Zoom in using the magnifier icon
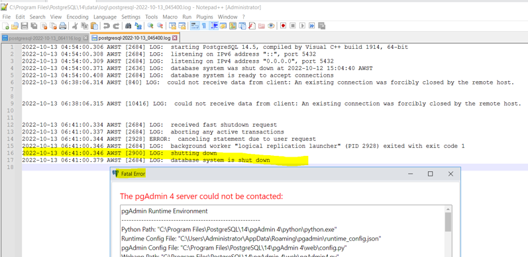Viewport: 528px width, 257px height. [150, 26]
